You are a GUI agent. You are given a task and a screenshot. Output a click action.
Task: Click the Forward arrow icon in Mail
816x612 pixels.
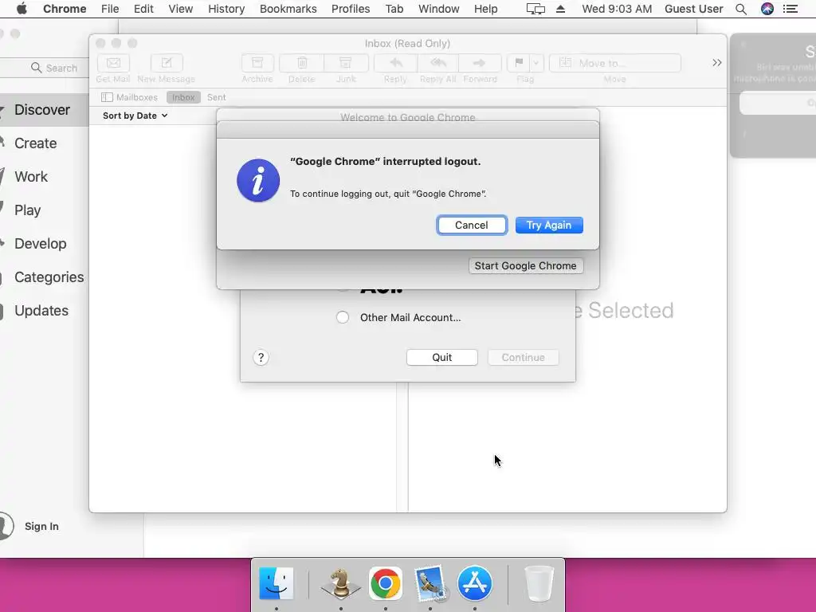tap(480, 63)
